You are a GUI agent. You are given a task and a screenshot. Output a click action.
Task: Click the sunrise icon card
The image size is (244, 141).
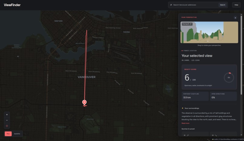coord(195,134)
